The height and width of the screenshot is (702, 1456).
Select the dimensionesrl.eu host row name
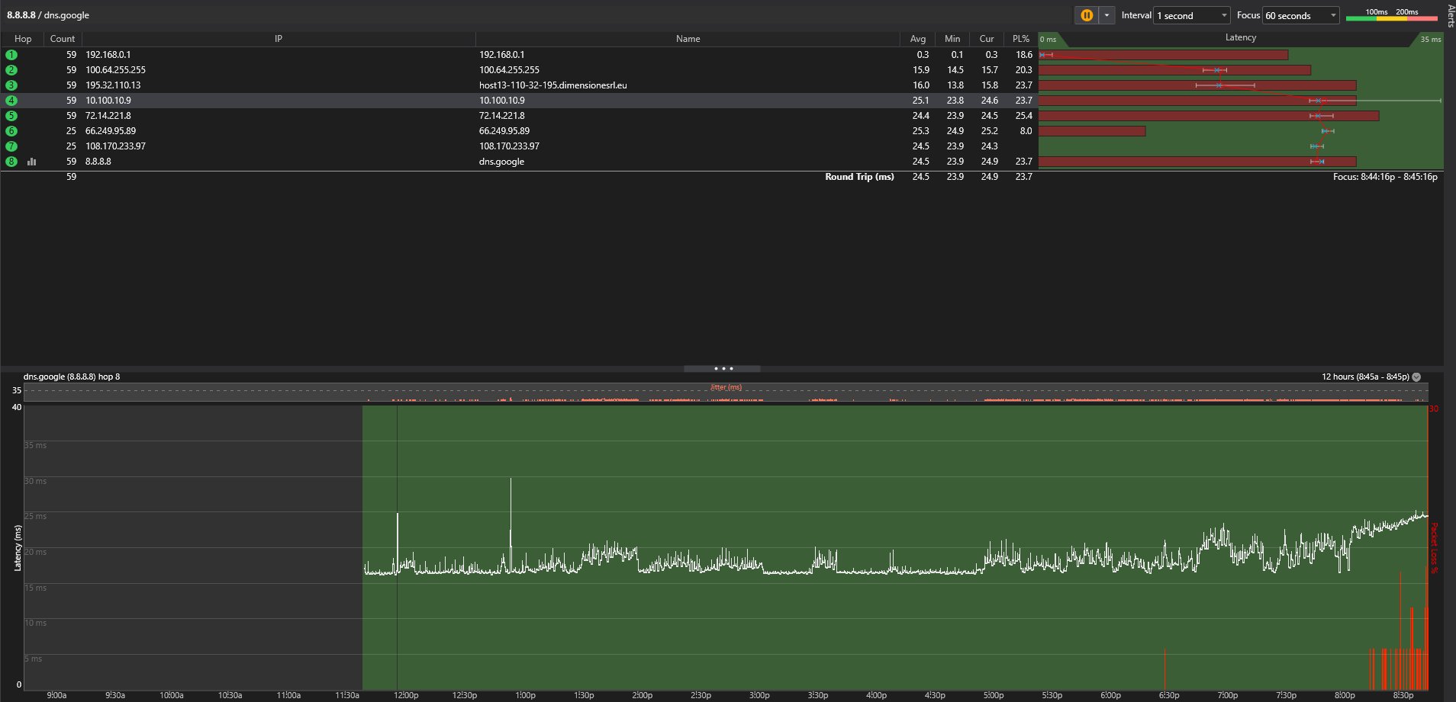click(x=552, y=85)
